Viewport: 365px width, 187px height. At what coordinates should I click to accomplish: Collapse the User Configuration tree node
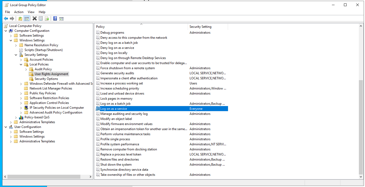click(x=6, y=127)
